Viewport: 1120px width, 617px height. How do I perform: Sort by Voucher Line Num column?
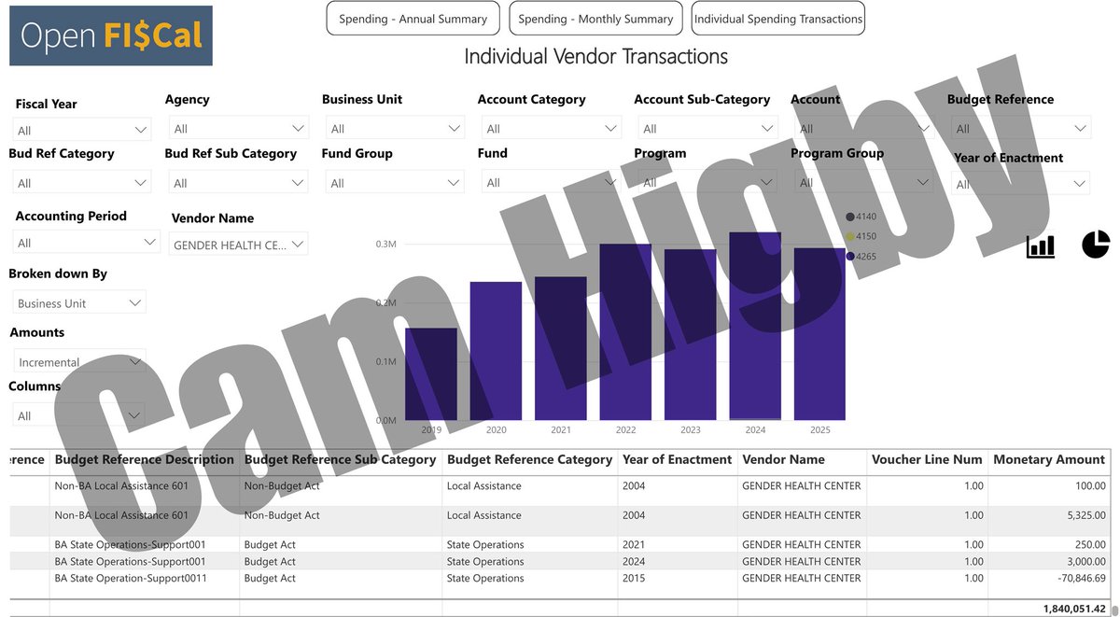coord(927,459)
